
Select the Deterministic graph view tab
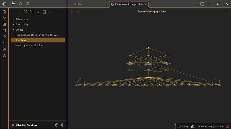click(129, 4)
